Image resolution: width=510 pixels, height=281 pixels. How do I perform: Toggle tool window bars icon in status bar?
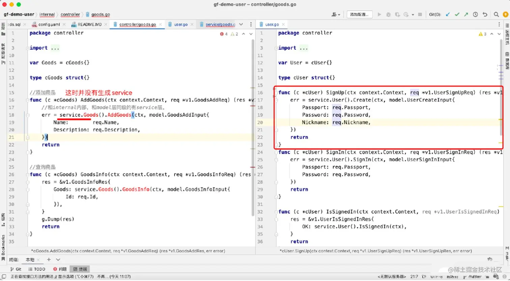click(4, 276)
